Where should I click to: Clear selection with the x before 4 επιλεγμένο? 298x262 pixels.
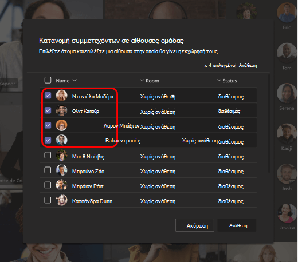point(206,66)
